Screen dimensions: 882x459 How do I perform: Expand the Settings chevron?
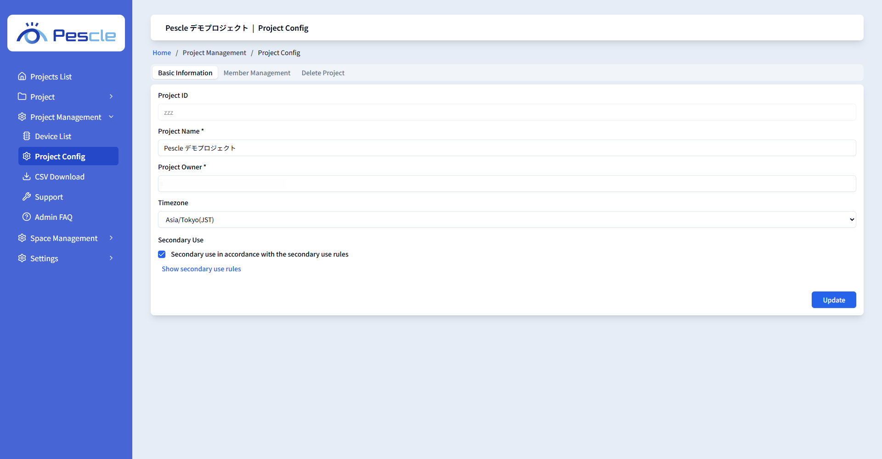111,258
